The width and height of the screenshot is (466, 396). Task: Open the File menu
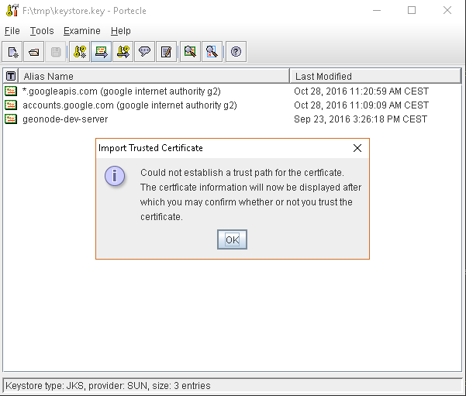click(x=12, y=31)
